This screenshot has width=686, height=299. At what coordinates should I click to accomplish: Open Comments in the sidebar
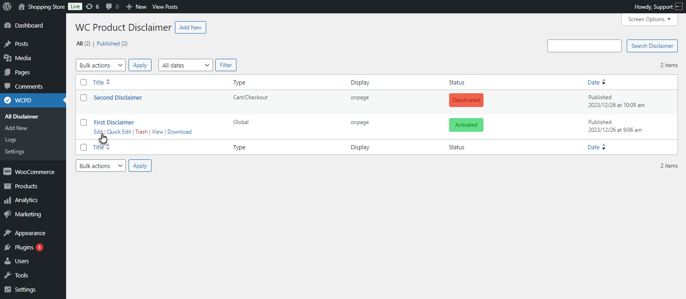point(33,86)
